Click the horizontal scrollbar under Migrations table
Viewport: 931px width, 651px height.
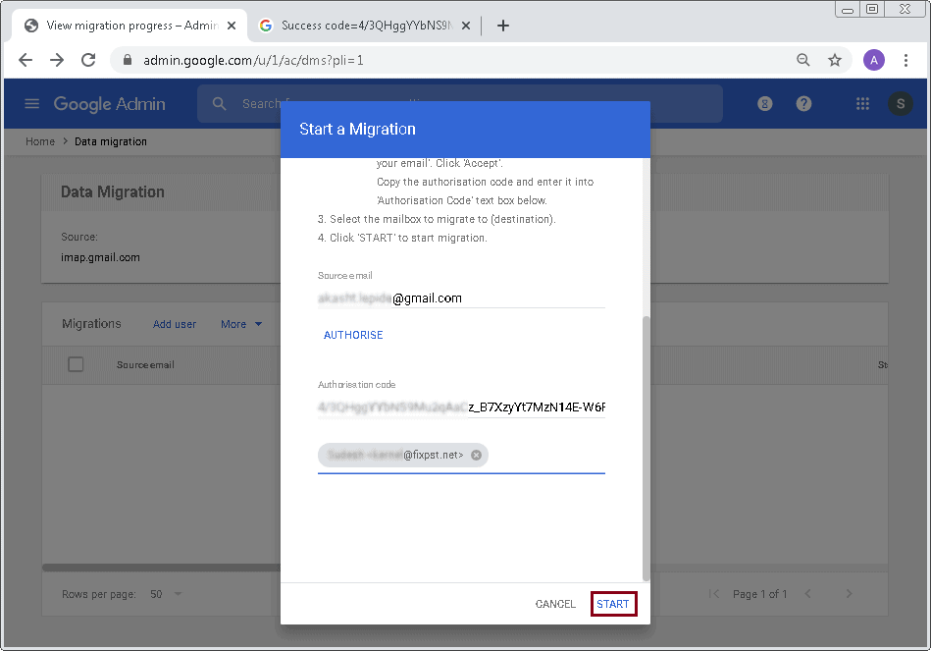[x=162, y=568]
